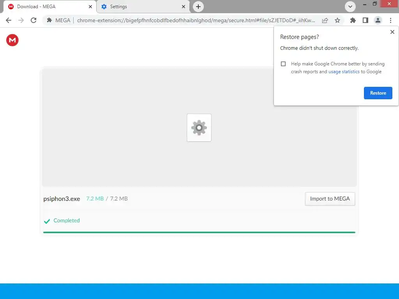Switch to the Settings tab
The image size is (399, 299).
pyautogui.click(x=143, y=7)
